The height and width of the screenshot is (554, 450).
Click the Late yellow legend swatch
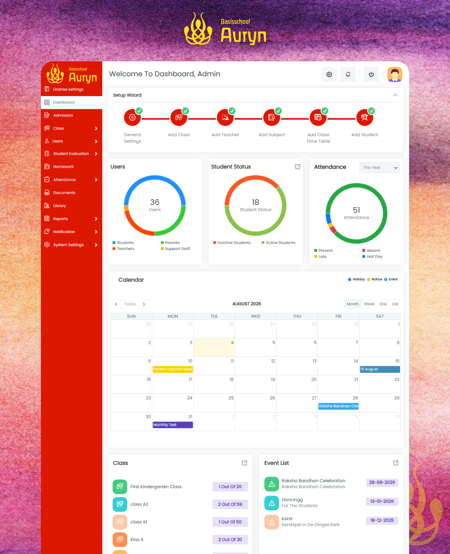point(316,257)
